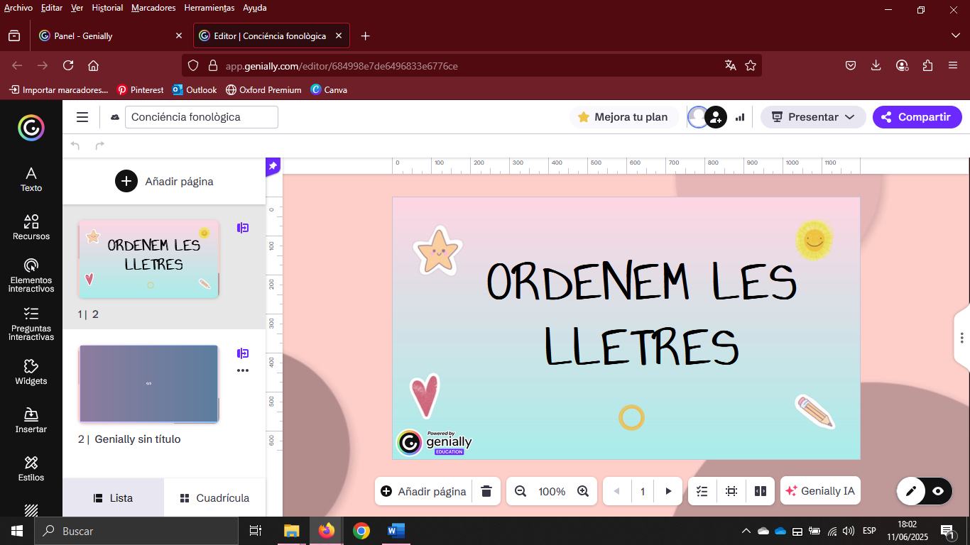Open Elementos interactivos panel
Viewport: 970px width, 545px height.
(x=31, y=275)
